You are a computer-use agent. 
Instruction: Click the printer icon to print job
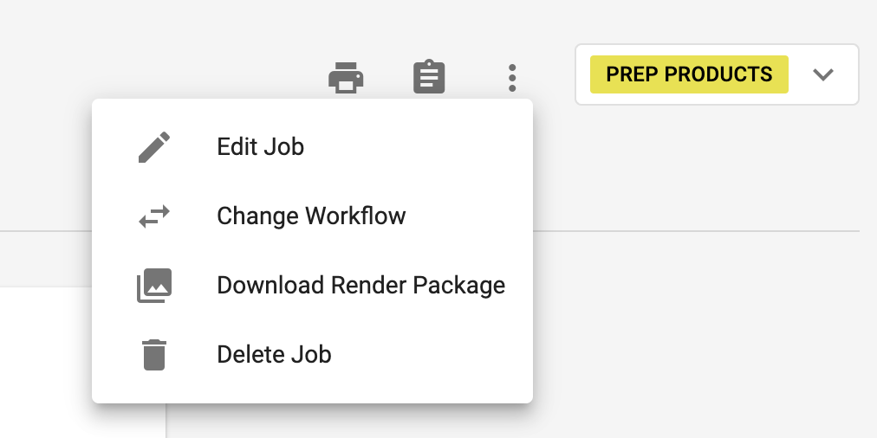(346, 78)
